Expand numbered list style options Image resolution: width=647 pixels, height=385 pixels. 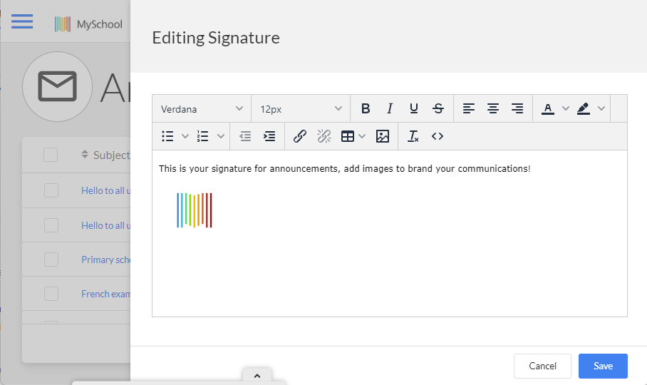221,136
